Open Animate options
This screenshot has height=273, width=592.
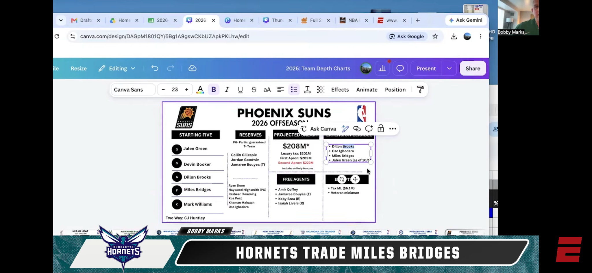pos(367,89)
